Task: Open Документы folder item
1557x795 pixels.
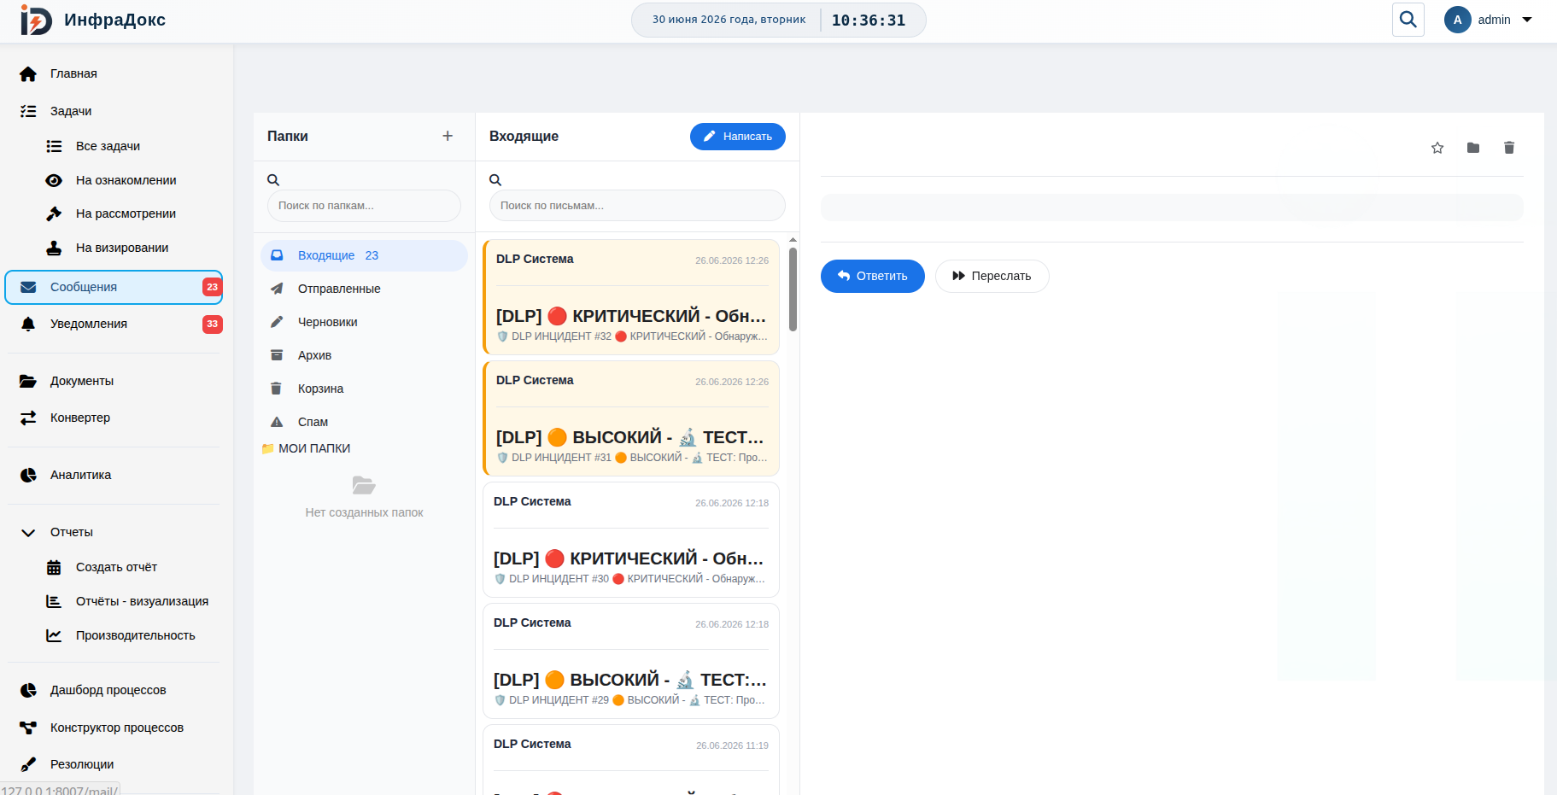Action: tap(114, 381)
